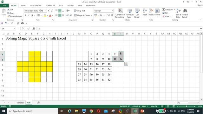Click Increase Decimal icon

[108, 16]
